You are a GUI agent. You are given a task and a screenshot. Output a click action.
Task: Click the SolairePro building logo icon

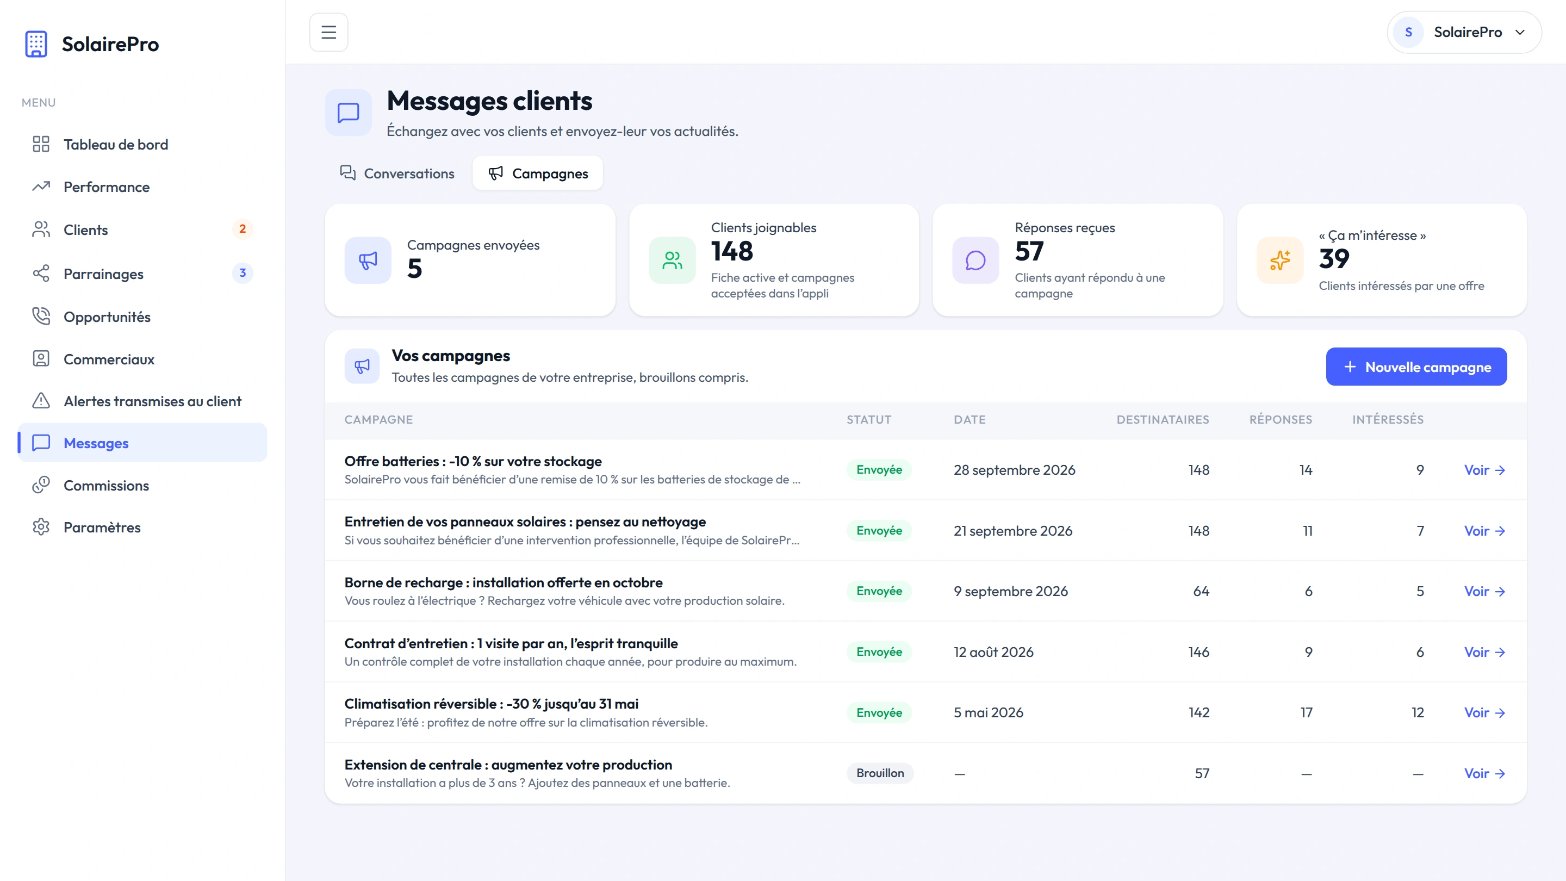point(36,44)
